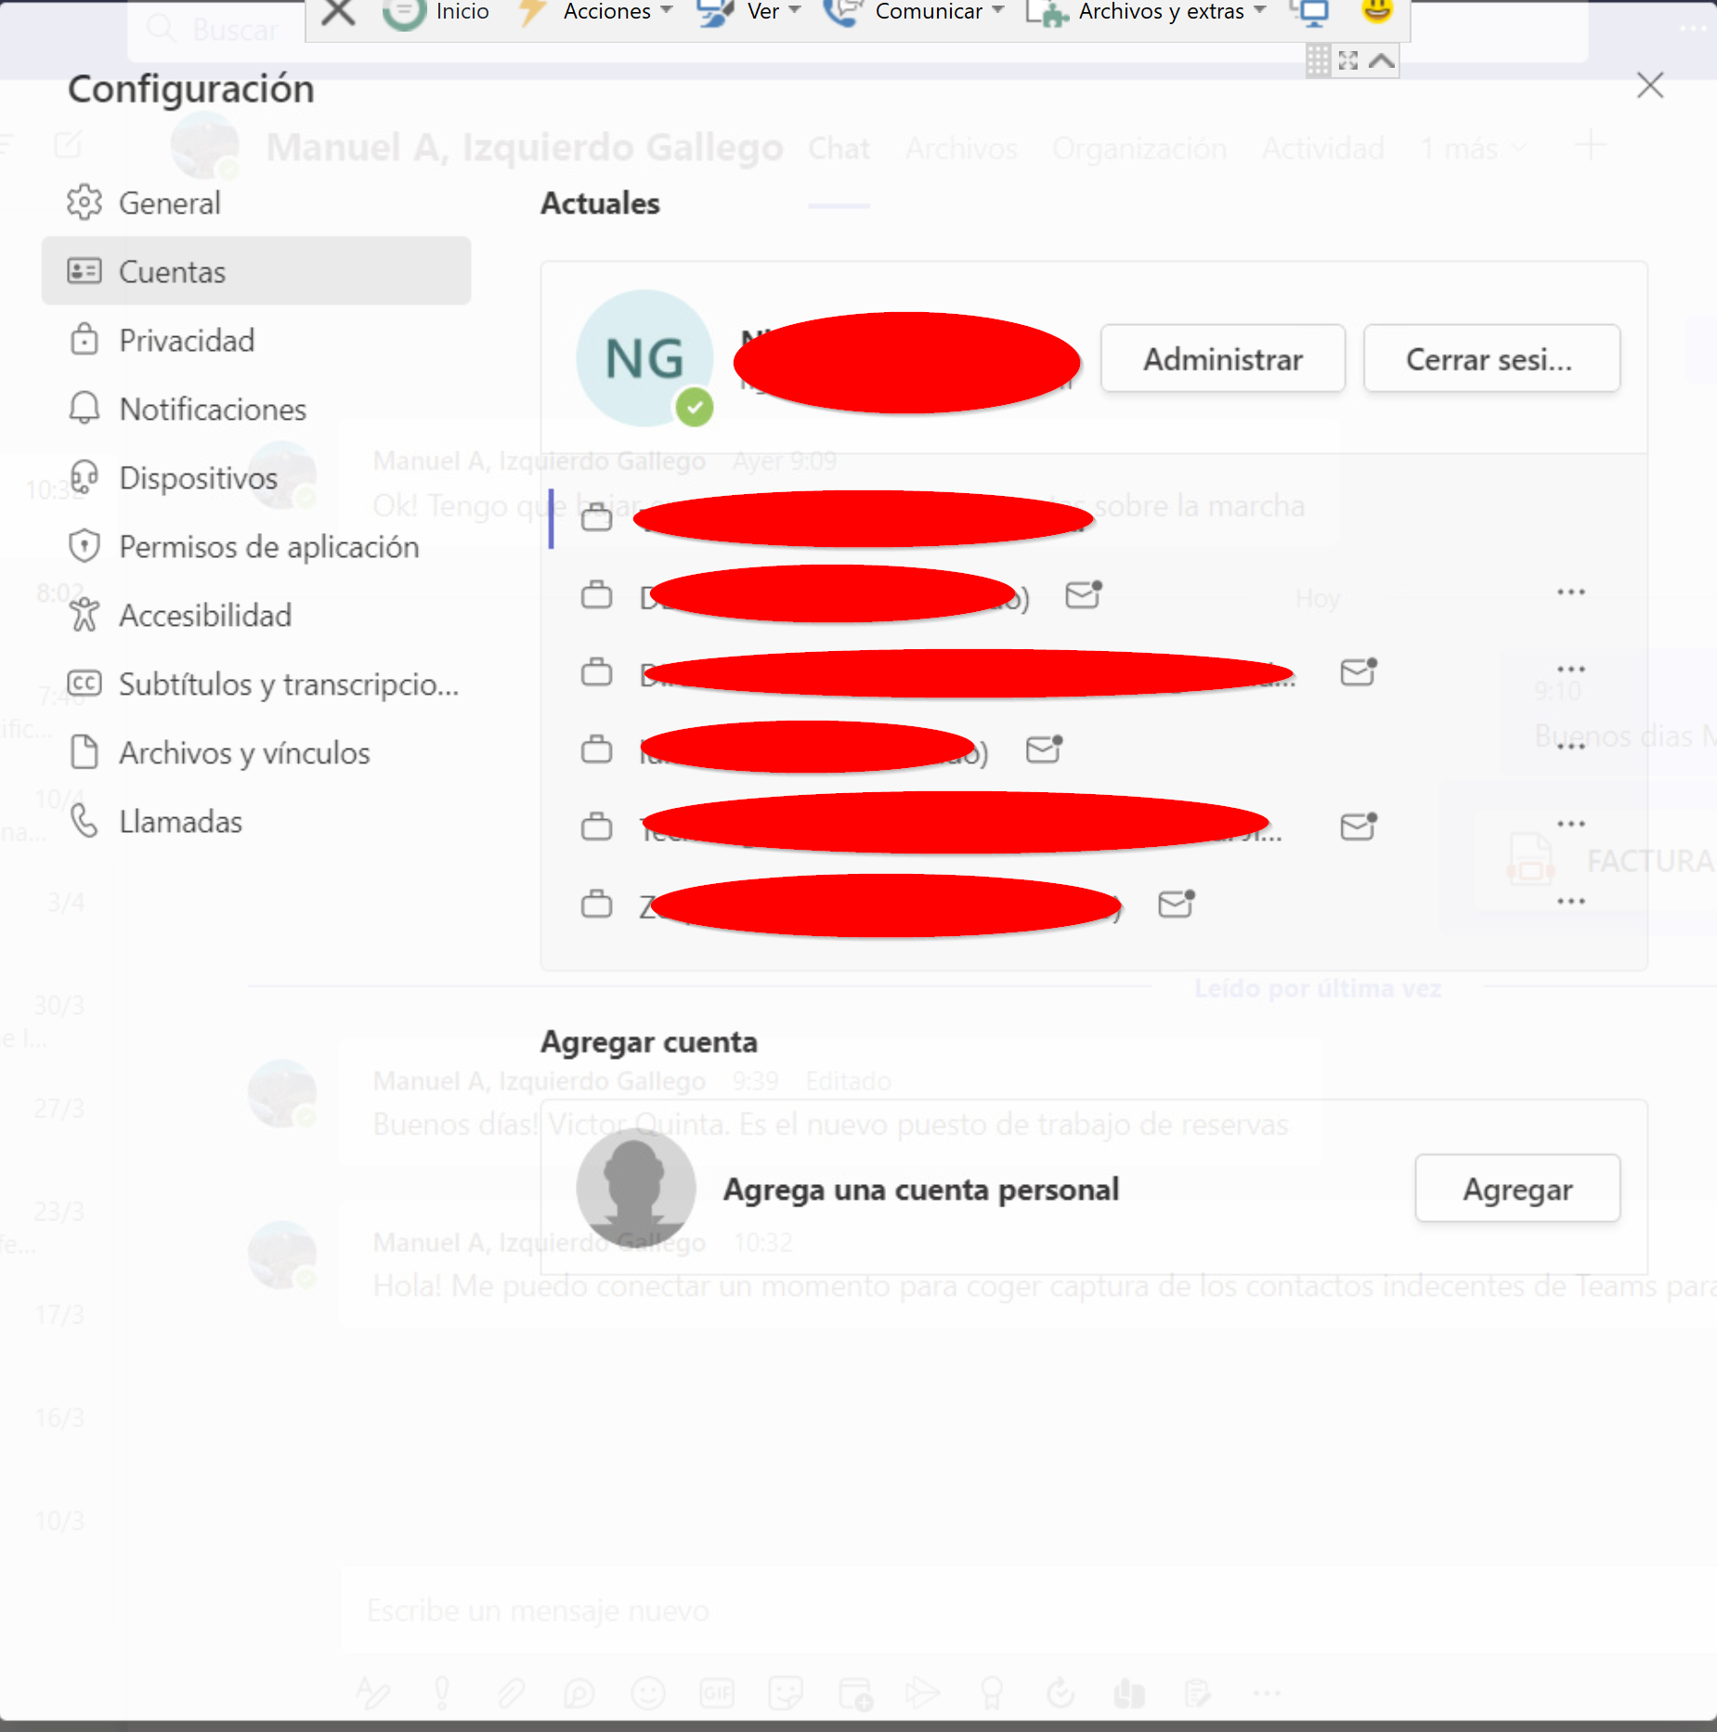Toggle fullscreen icon under remote toolbar
This screenshot has height=1732, width=1717.
[x=1348, y=61]
